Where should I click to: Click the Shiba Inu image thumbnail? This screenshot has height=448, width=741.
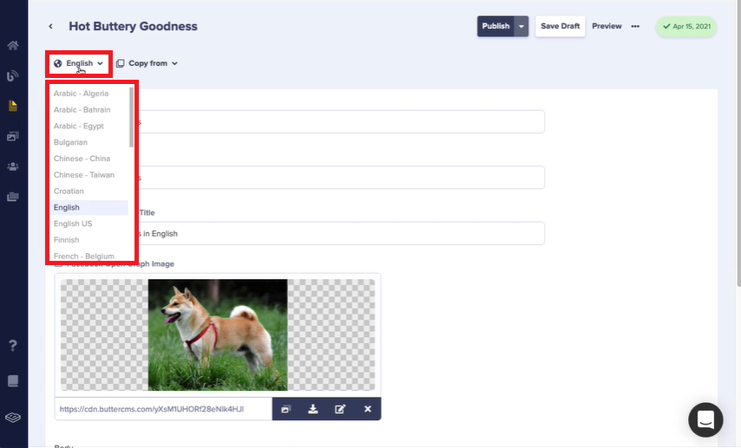tap(218, 334)
